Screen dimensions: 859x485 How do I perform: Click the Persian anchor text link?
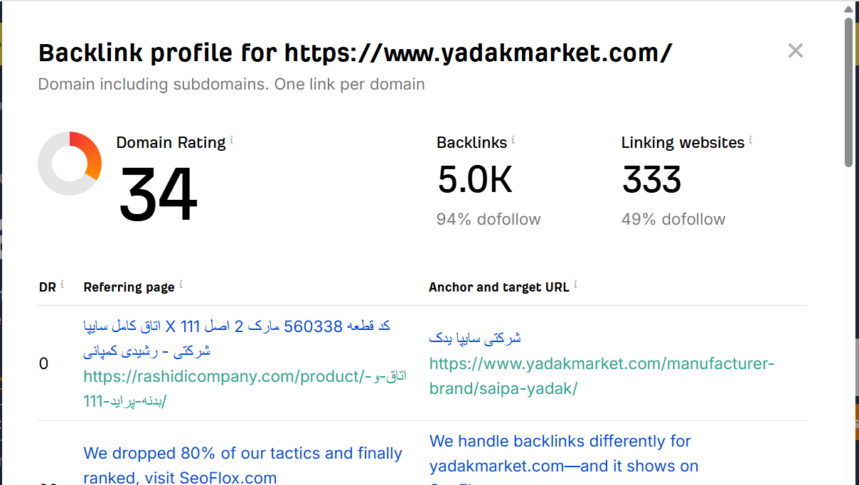tap(475, 338)
